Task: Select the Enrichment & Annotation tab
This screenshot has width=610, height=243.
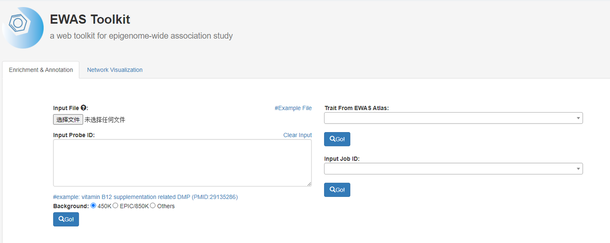Action: click(x=41, y=70)
